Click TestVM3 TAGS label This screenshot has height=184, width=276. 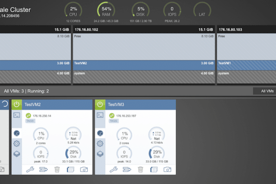click(114, 121)
